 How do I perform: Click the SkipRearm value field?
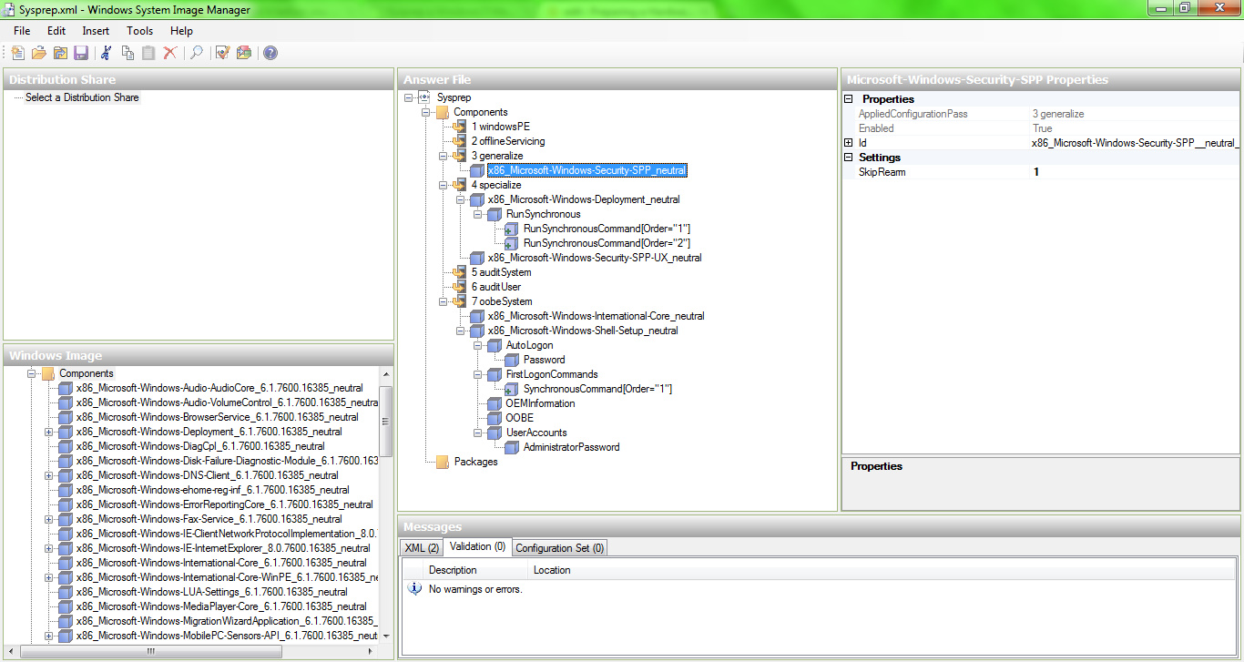click(1134, 172)
